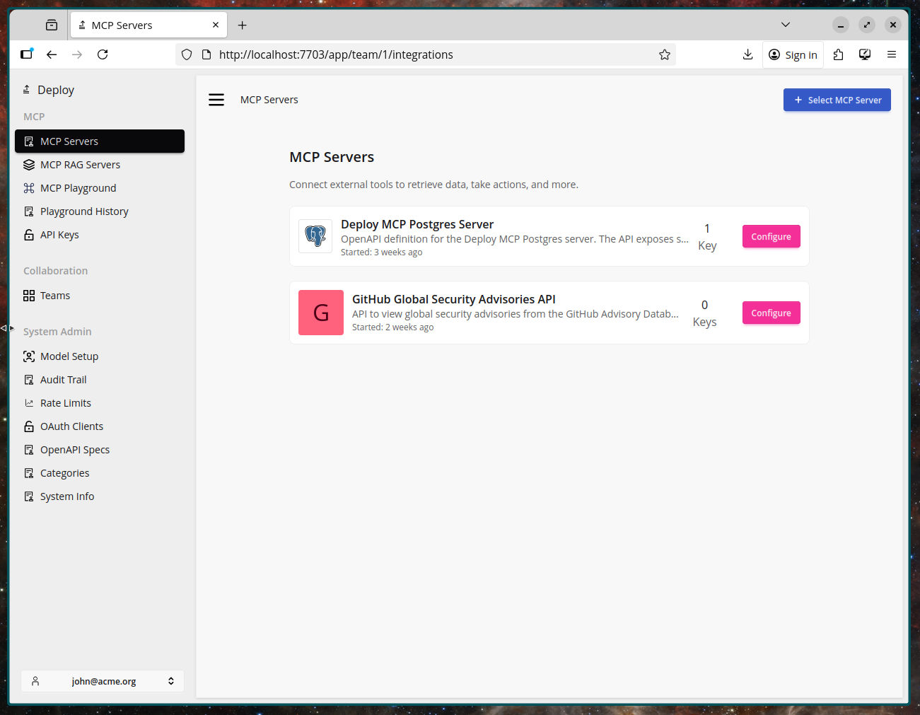Configure the GitHub Global Security Advisories API
The width and height of the screenshot is (920, 715).
tap(771, 313)
